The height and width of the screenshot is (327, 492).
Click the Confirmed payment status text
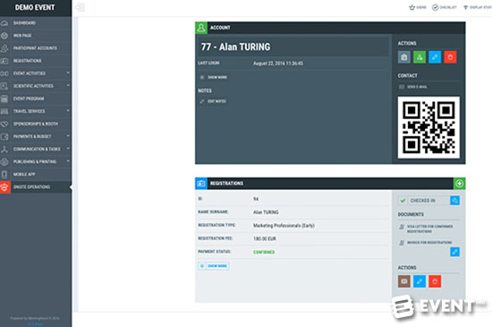pyautogui.click(x=264, y=253)
